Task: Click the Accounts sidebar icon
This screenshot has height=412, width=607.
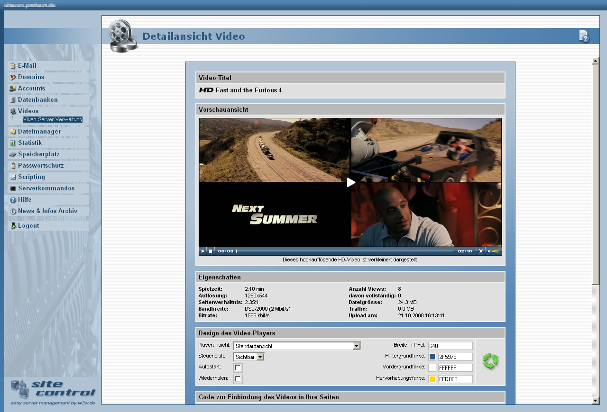Action: point(13,89)
